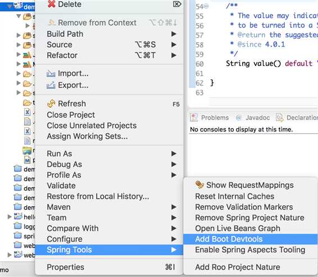Choose Close Unrelated Projects
Viewport: 318px width, 277px height.
[x=110, y=125]
